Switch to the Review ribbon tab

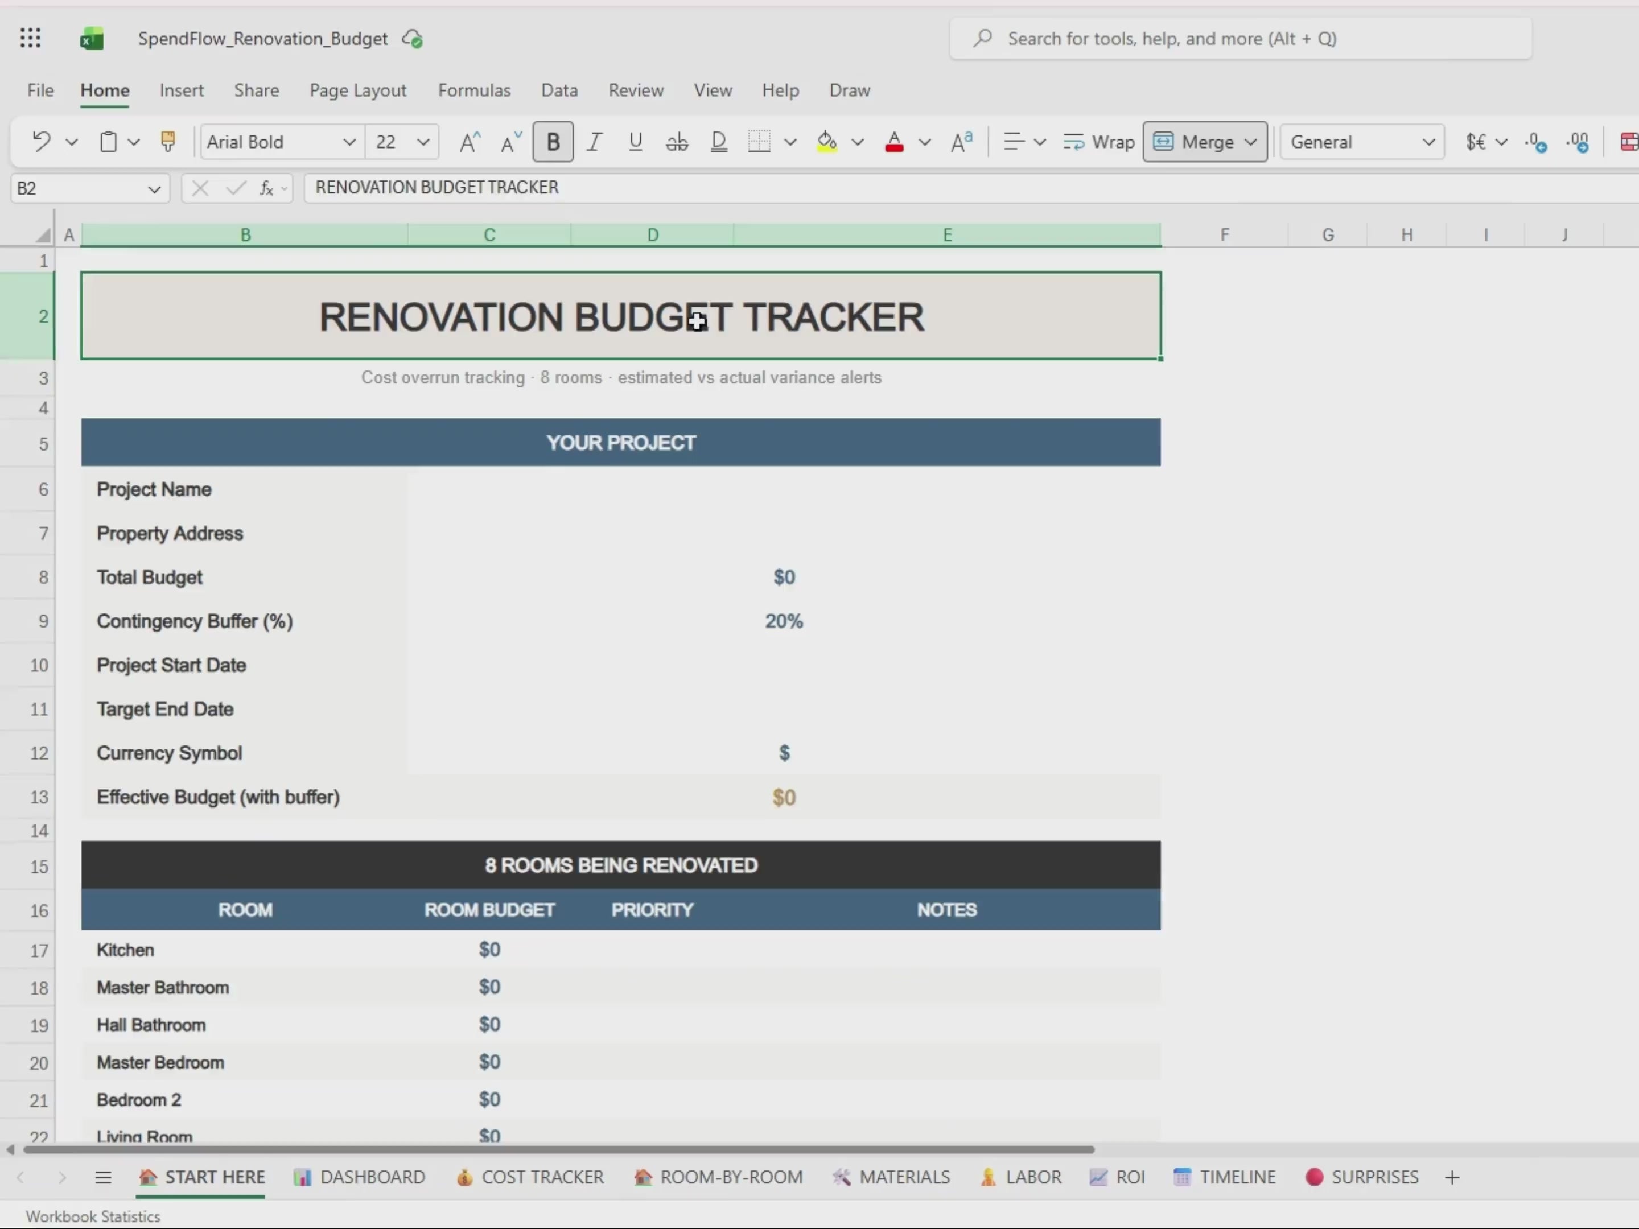click(x=636, y=90)
